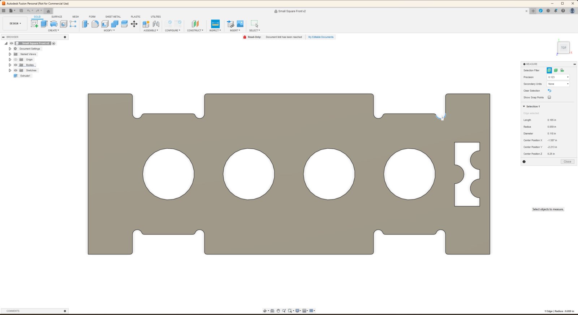The width and height of the screenshot is (578, 315).
Task: Switch to the UTILITIES tab
Action: point(156,17)
